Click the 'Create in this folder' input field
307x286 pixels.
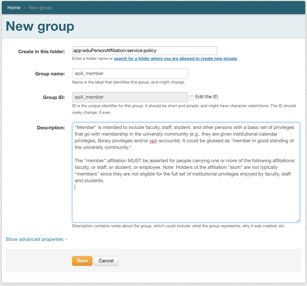(x=144, y=51)
